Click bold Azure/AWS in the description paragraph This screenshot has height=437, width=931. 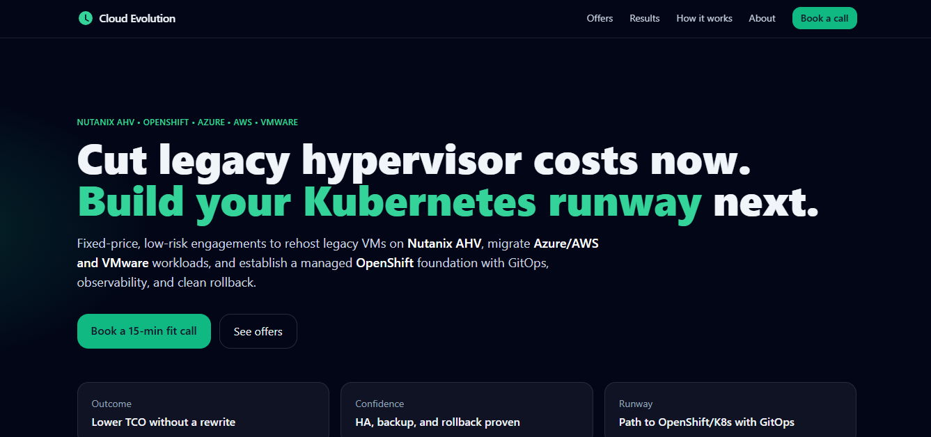(565, 244)
